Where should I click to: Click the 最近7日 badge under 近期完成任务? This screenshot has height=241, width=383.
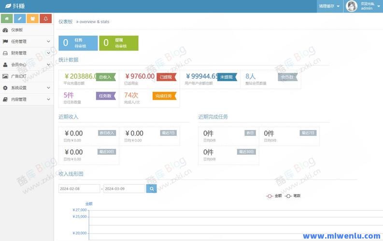(308, 133)
